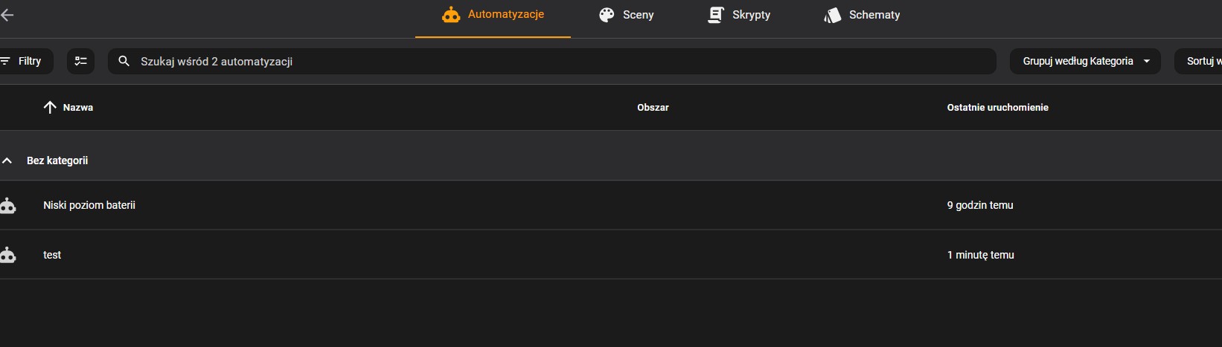
Task: Open the Grupuj według Kategoria dropdown
Action: coord(1084,61)
